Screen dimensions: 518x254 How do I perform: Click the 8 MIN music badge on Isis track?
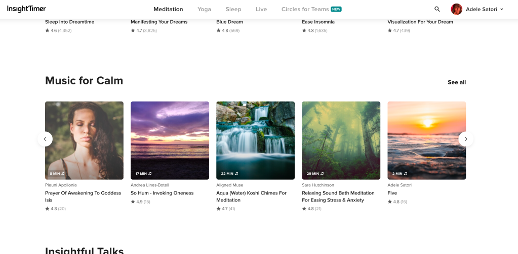click(57, 173)
